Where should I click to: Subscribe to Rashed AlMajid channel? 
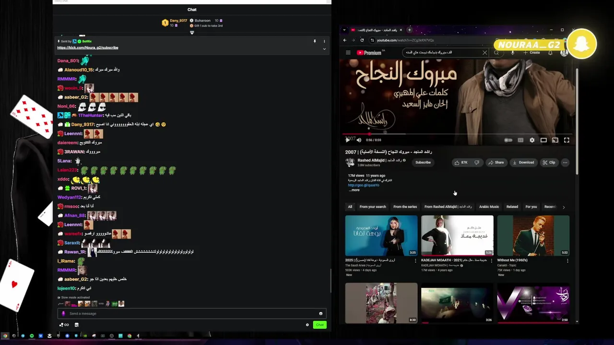pos(423,162)
